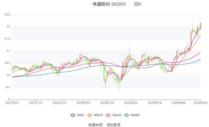Click the 20240103 date axis label
This screenshot has height=127, width=209.
click(83, 103)
